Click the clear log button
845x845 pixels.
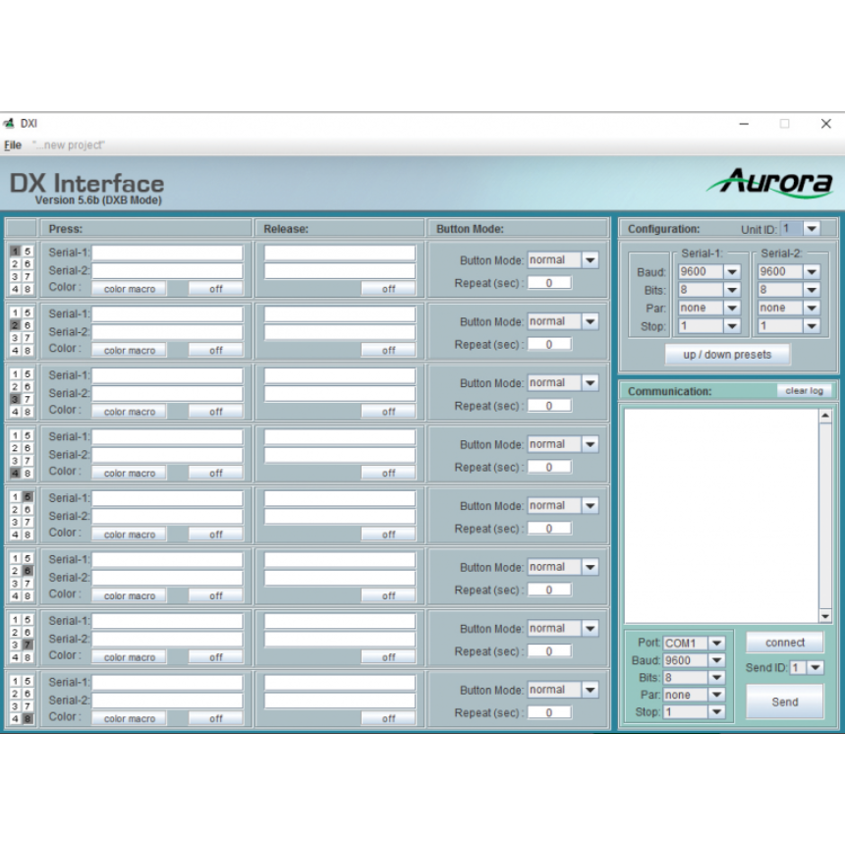[x=804, y=391]
